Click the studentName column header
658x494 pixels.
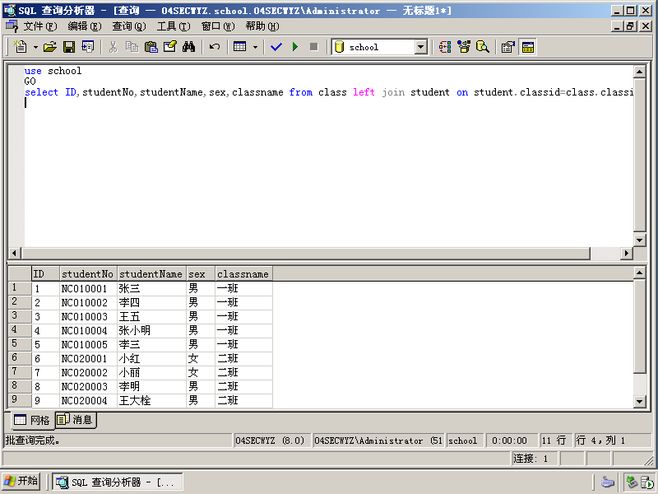point(151,274)
